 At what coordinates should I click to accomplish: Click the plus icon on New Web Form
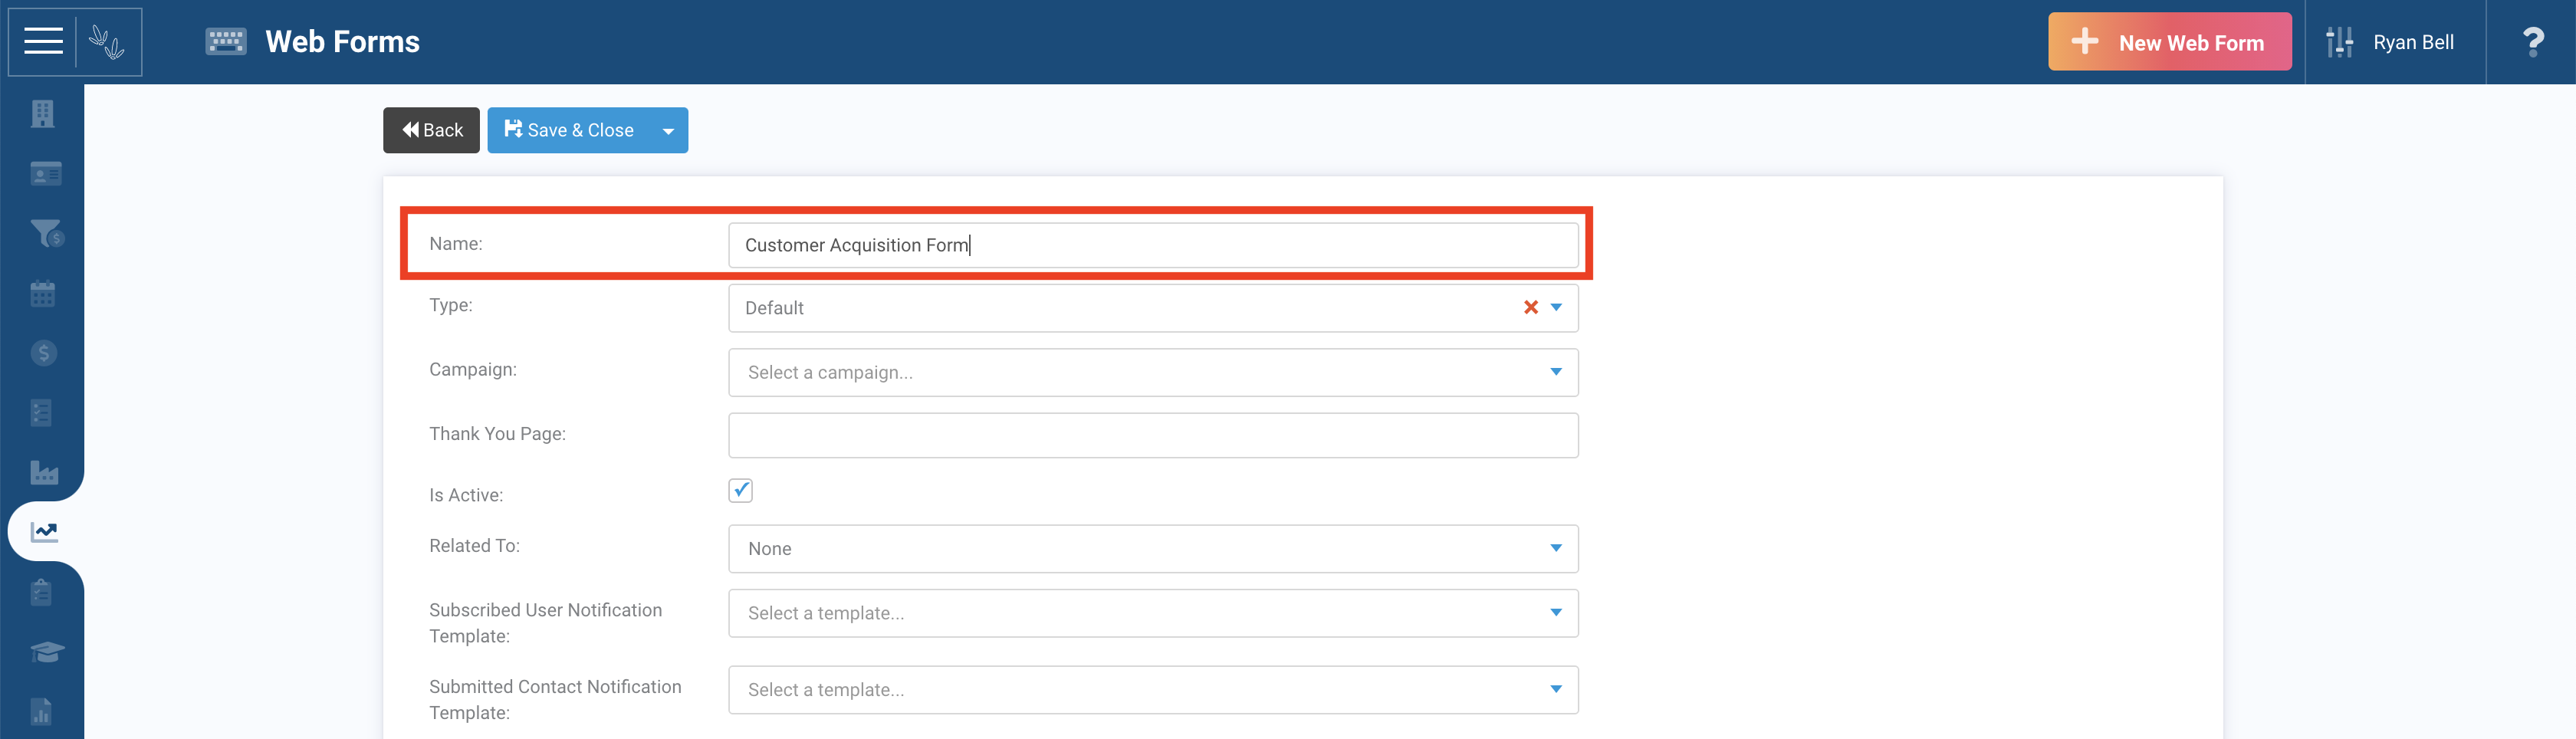(2084, 42)
